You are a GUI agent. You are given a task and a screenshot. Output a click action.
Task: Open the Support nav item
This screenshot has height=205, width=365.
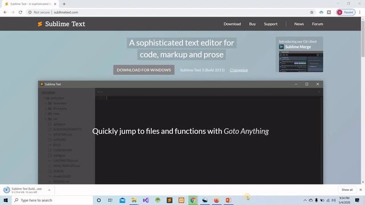tap(270, 24)
